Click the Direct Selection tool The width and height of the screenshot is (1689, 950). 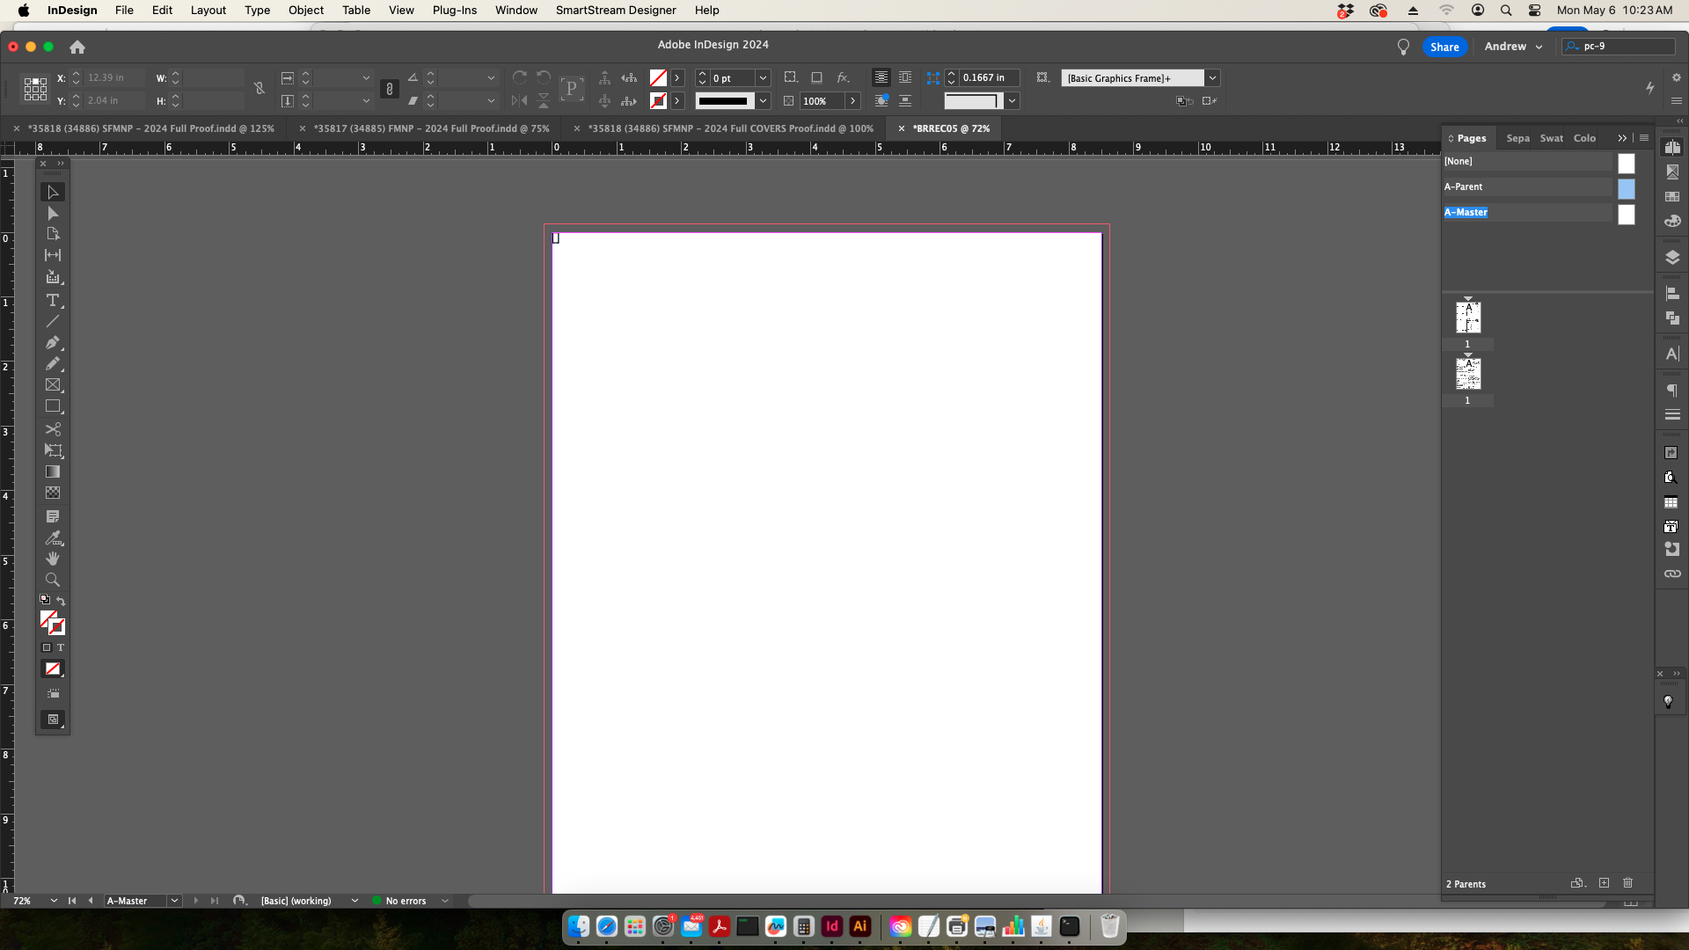tap(53, 214)
